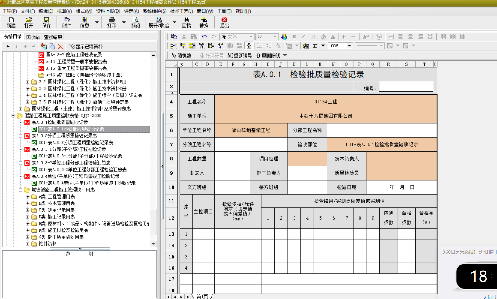Click the 信息 info toolbar icon

[x=85, y=22]
